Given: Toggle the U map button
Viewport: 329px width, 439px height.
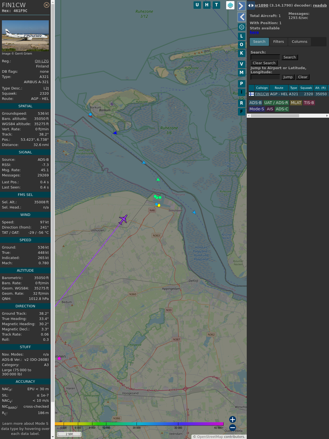Looking at the screenshot, I should [197, 5].
